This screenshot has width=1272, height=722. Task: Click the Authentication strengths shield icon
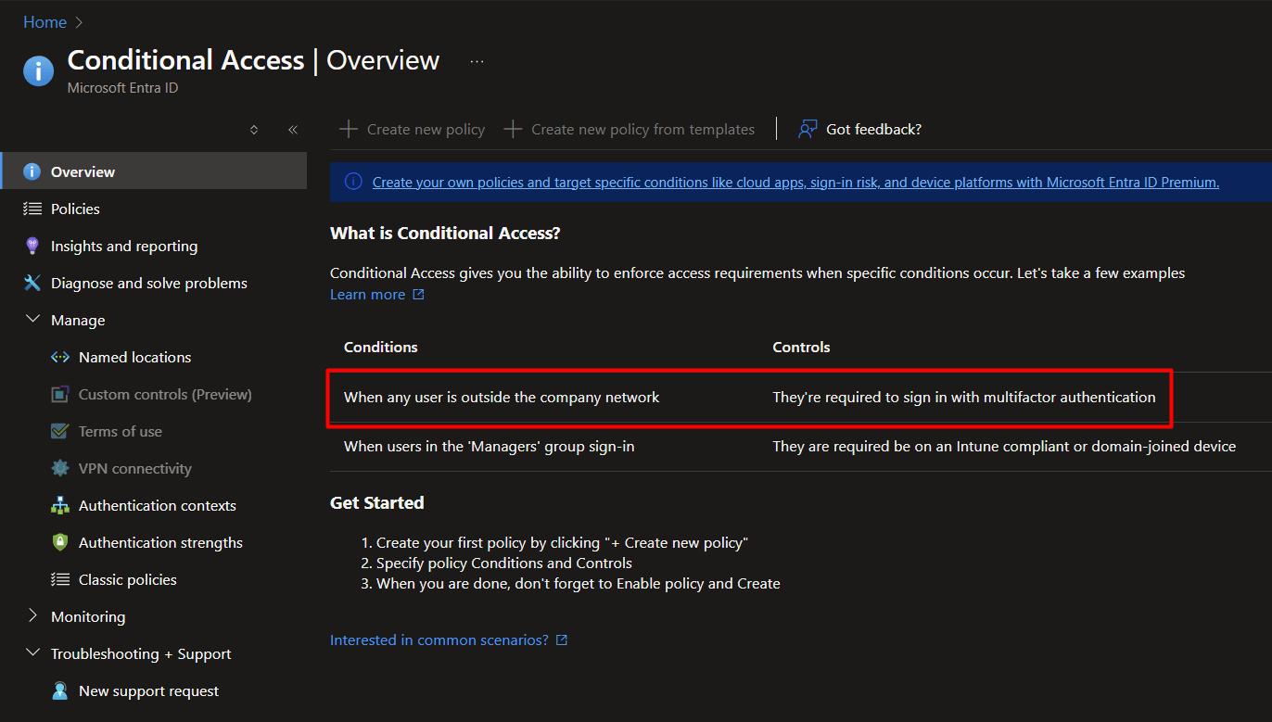click(60, 542)
